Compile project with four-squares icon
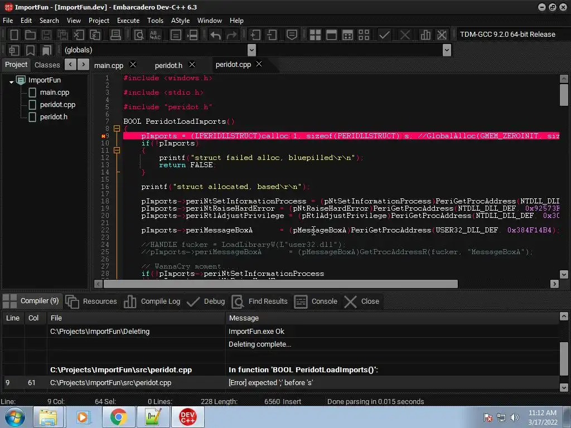Screen dimensions: 571x428 [315, 35]
